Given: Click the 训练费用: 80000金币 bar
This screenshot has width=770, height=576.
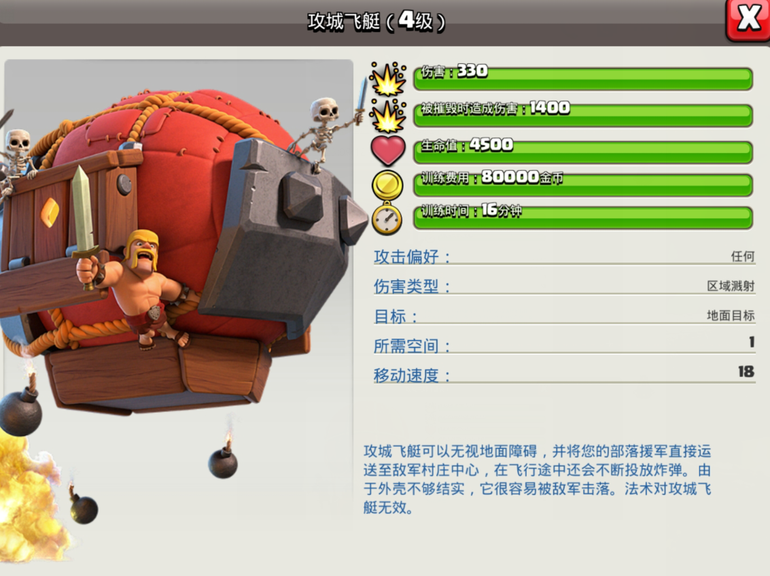Looking at the screenshot, I should coord(583,185).
